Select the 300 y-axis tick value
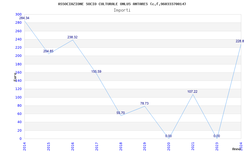Image resolution: width=244 pixels, height=152 pixels. pos(19,14)
